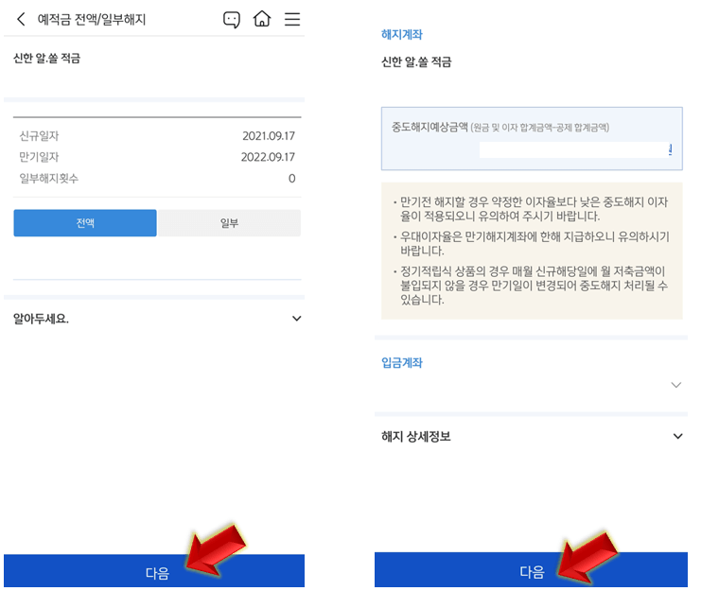Click the 신규일자 label
The width and height of the screenshot is (701, 591).
[39, 136]
